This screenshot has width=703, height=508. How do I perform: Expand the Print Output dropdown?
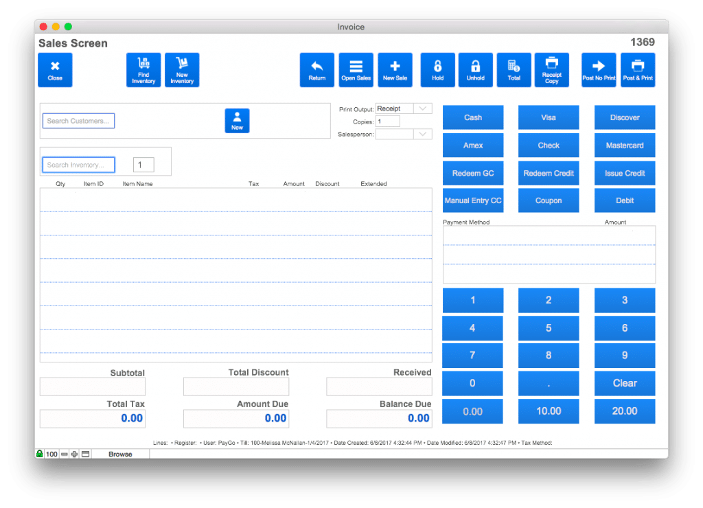pyautogui.click(x=423, y=108)
